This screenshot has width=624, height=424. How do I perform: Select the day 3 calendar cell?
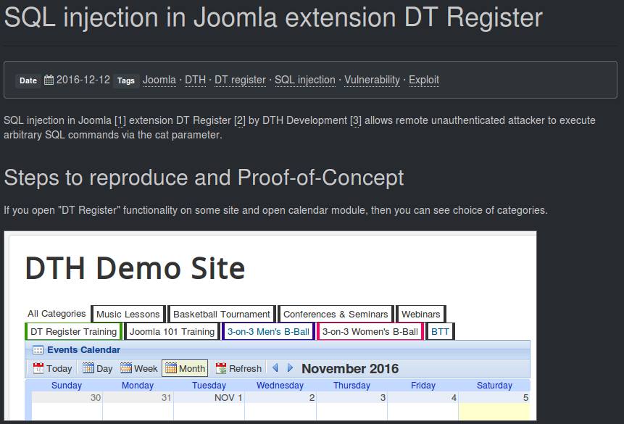coord(351,406)
